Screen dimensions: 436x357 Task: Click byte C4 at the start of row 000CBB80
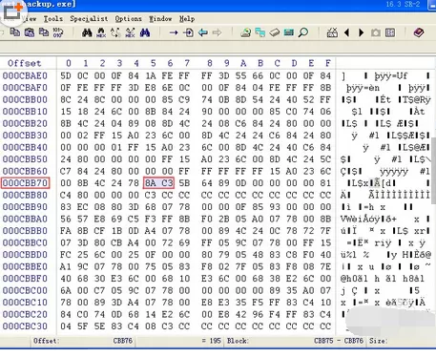(x=66, y=195)
